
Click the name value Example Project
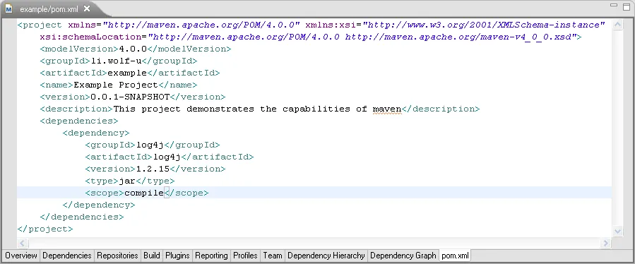(115, 85)
